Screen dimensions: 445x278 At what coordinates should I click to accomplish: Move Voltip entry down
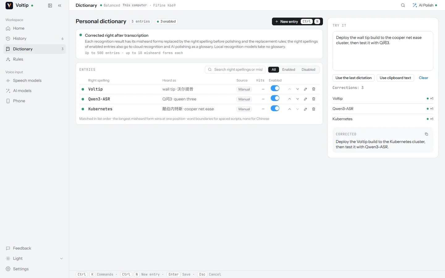pyautogui.click(x=298, y=89)
